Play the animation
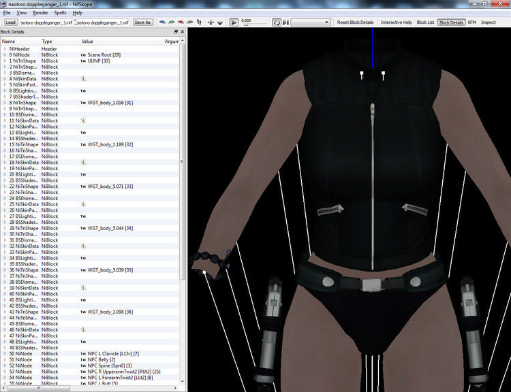Screen dimensions: 511x392 coord(234,22)
